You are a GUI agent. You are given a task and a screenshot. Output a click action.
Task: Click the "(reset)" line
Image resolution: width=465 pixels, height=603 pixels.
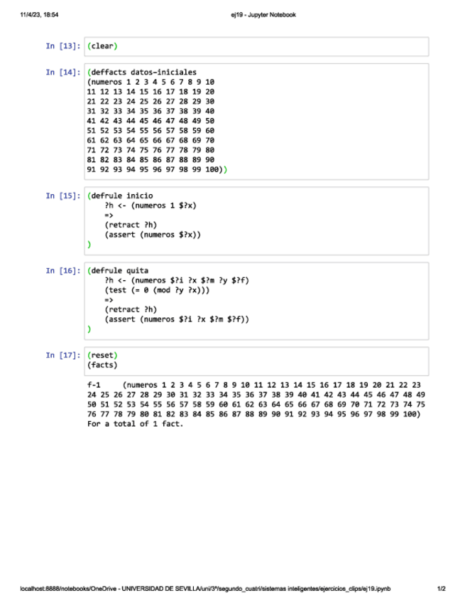[x=102, y=356]
